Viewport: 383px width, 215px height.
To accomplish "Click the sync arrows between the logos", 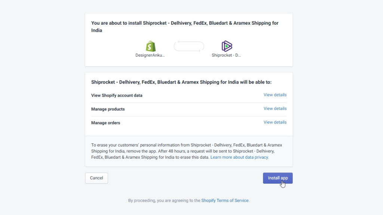I will pyautogui.click(x=189, y=46).
